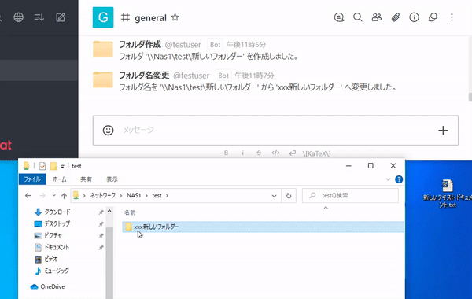Click navigation pane scroll up arrow
Image resolution: width=472 pixels, height=299 pixels.
109,211
